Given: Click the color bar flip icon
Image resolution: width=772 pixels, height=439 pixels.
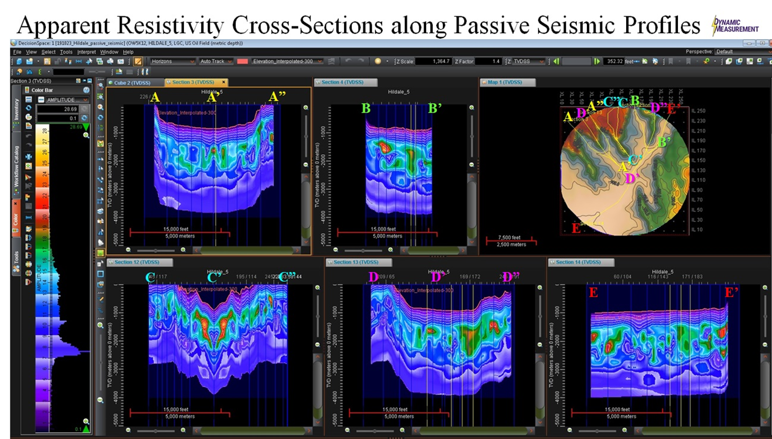Looking at the screenshot, I should tap(28, 156).
